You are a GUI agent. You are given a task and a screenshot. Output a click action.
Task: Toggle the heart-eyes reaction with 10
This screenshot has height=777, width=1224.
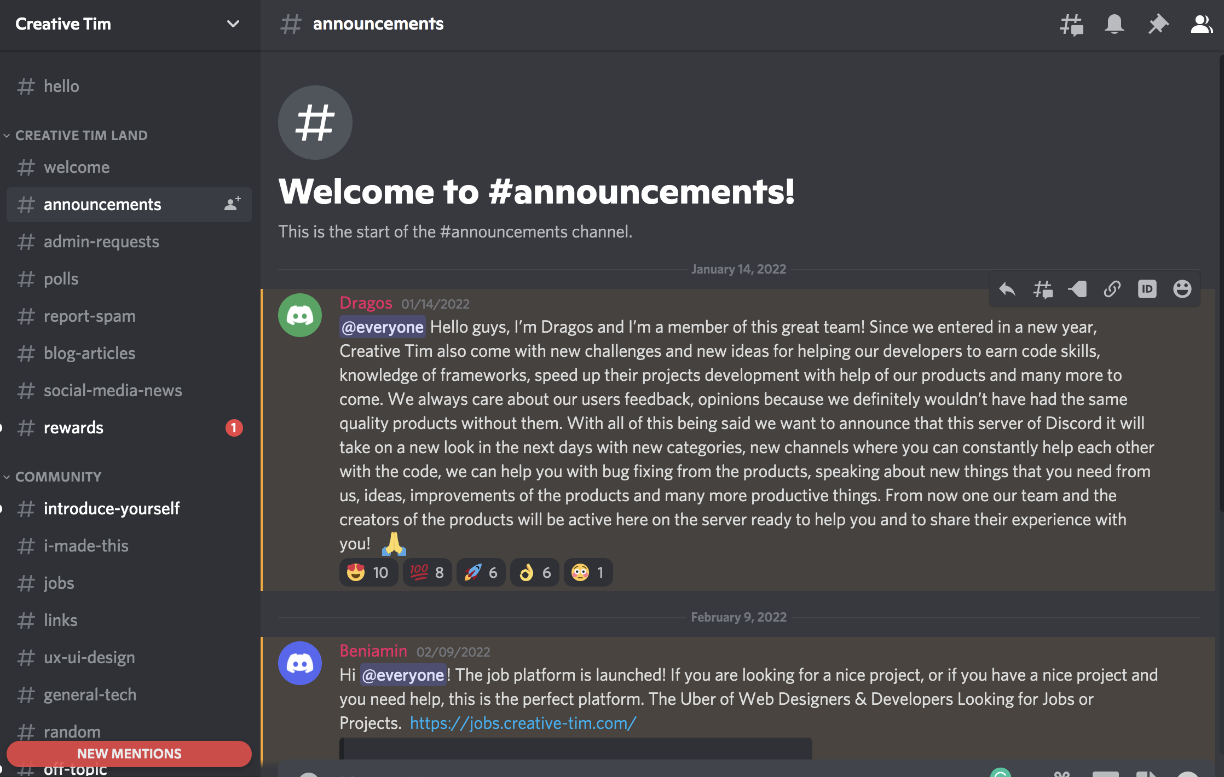368,572
